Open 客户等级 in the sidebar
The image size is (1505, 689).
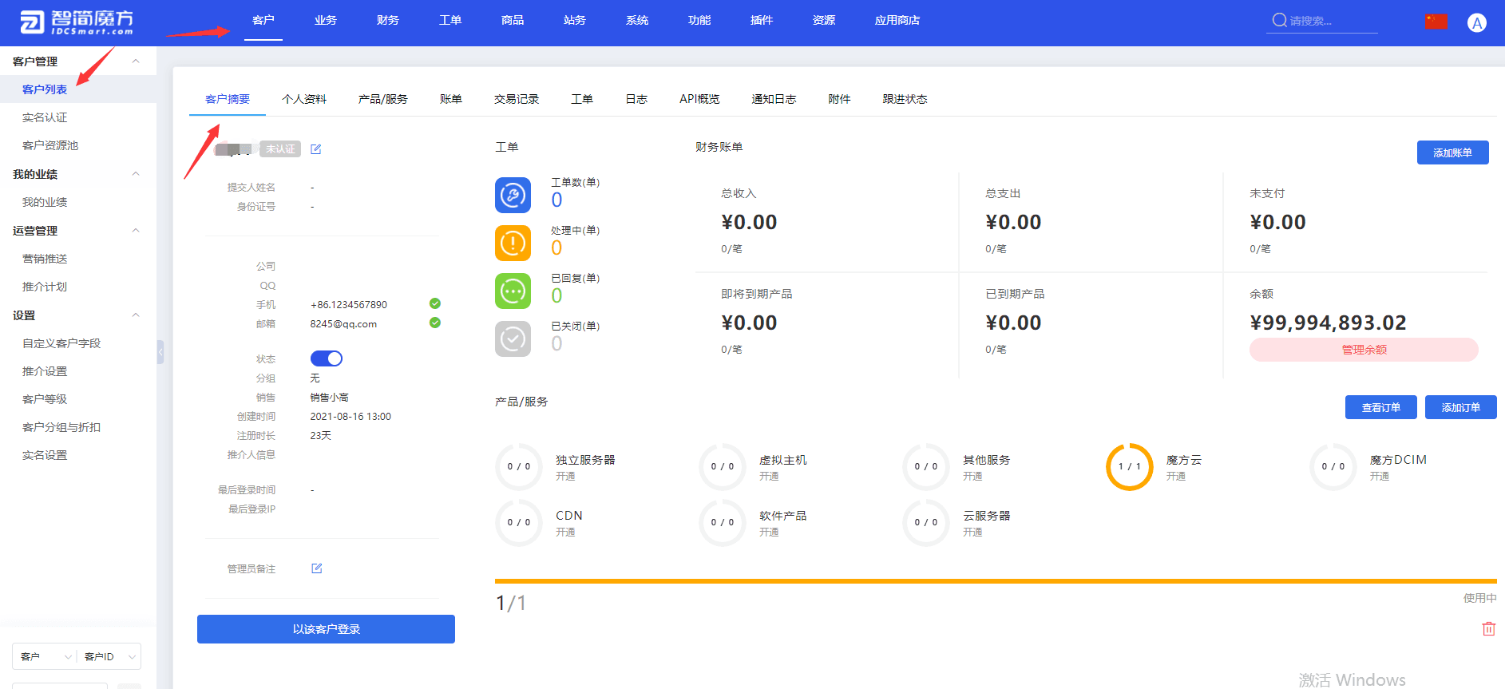click(x=45, y=399)
